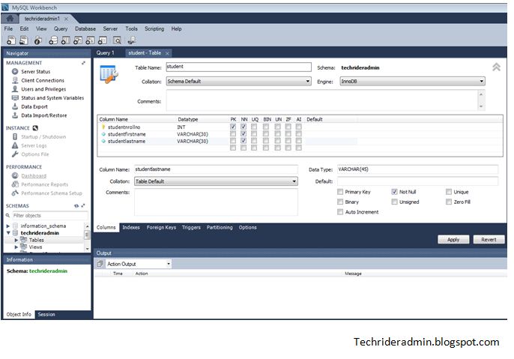Open the table Collation dropdown
This screenshot has width=514, height=359.
pos(238,81)
